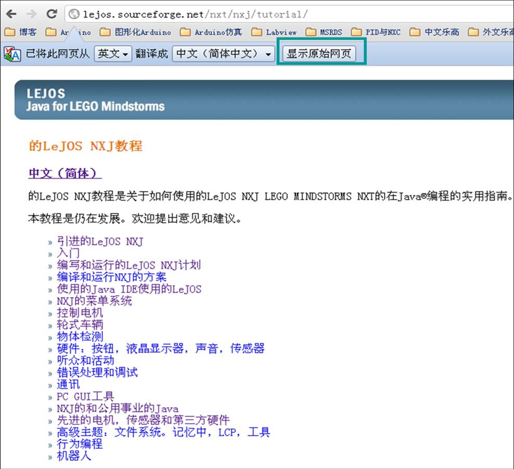The height and width of the screenshot is (469, 514).
Task: Open the 中文（简体中文） target language dropdown
Action: [x=224, y=53]
